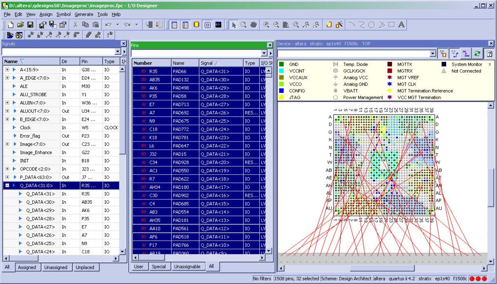Click the exclamation flag icon in second toolbar

tap(111, 35)
